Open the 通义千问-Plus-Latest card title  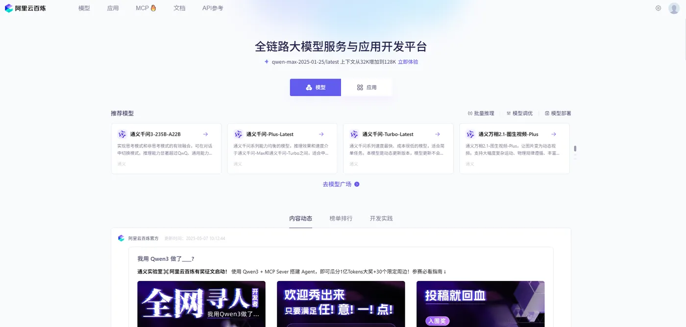pyautogui.click(x=270, y=134)
